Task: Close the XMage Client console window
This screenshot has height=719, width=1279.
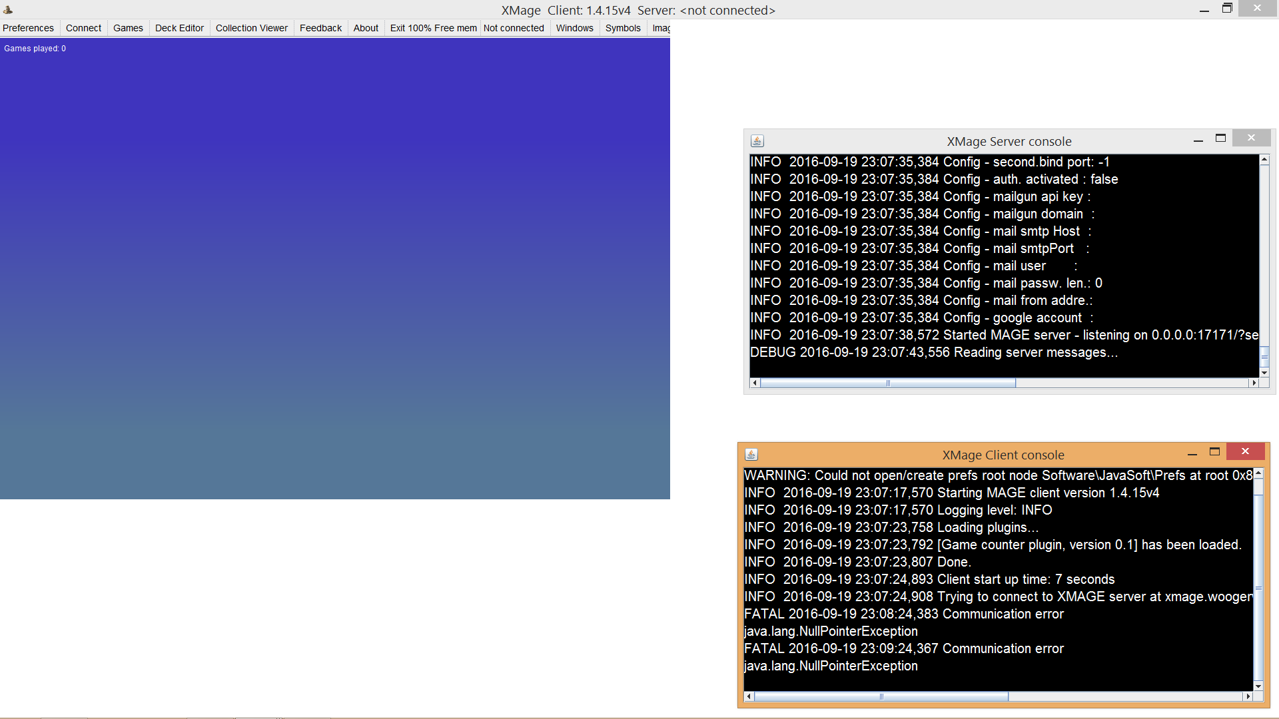Action: pos(1244,451)
